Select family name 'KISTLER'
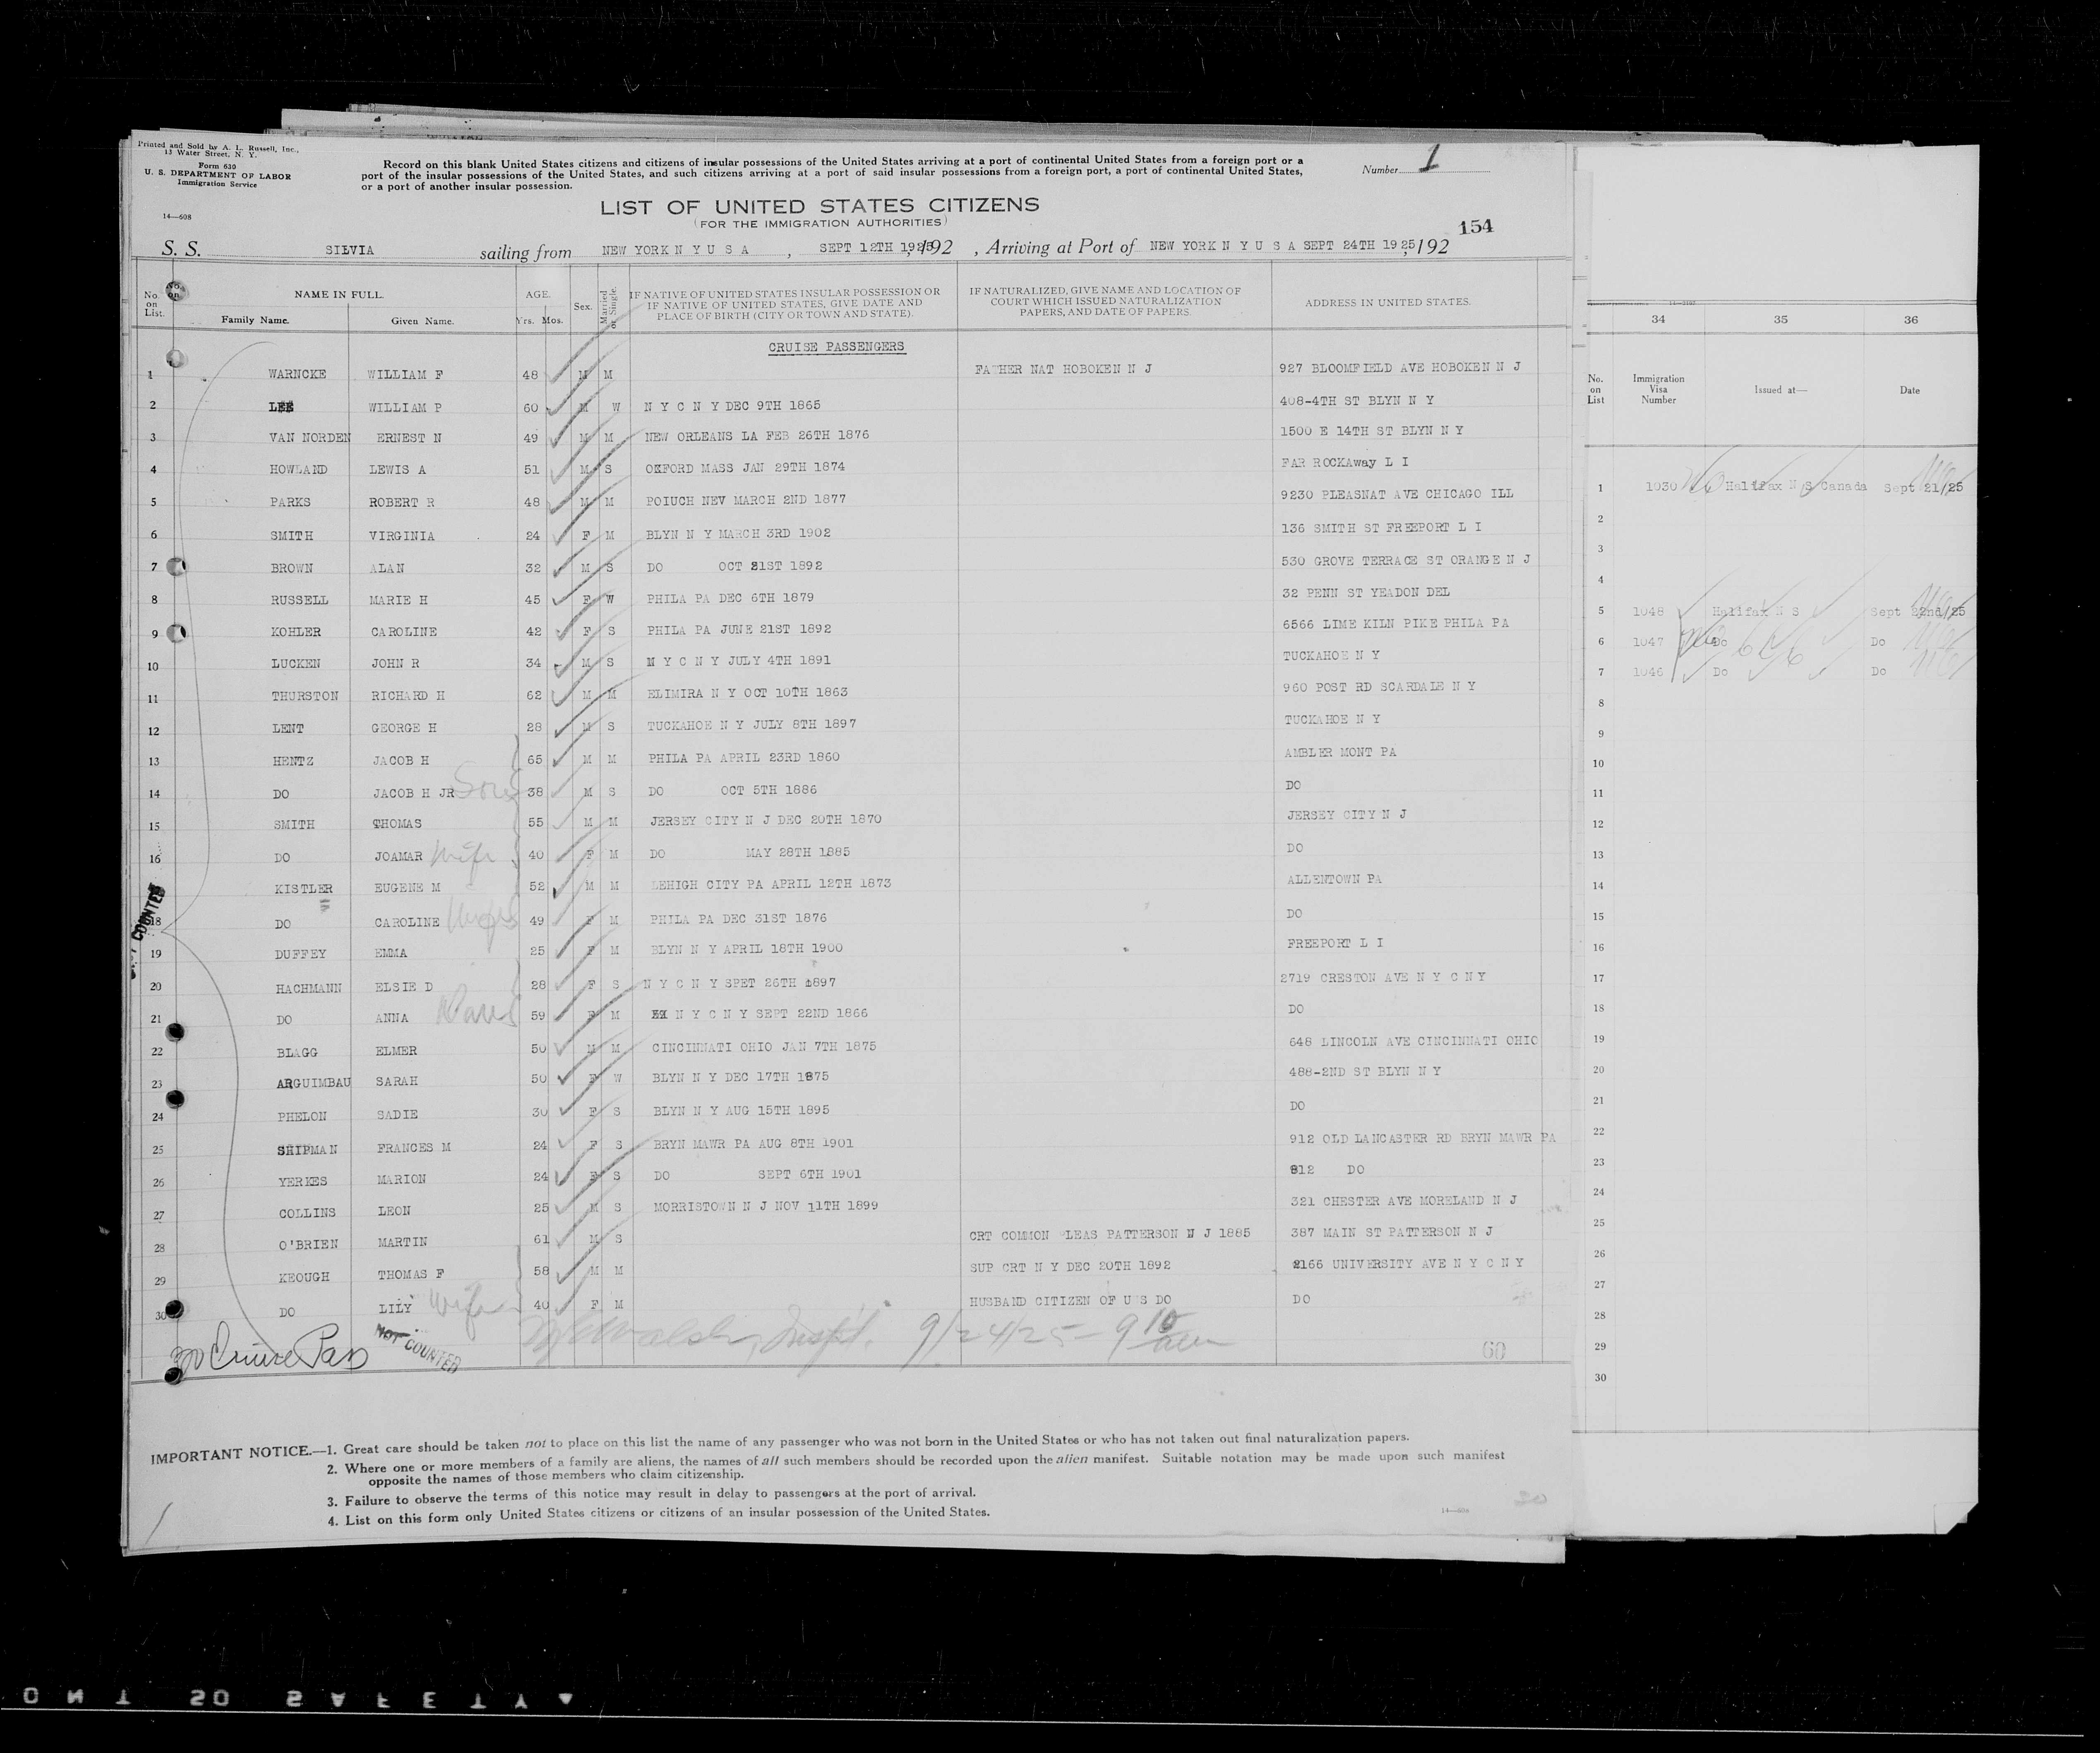Viewport: 2100px width, 1753px height. 304,889
